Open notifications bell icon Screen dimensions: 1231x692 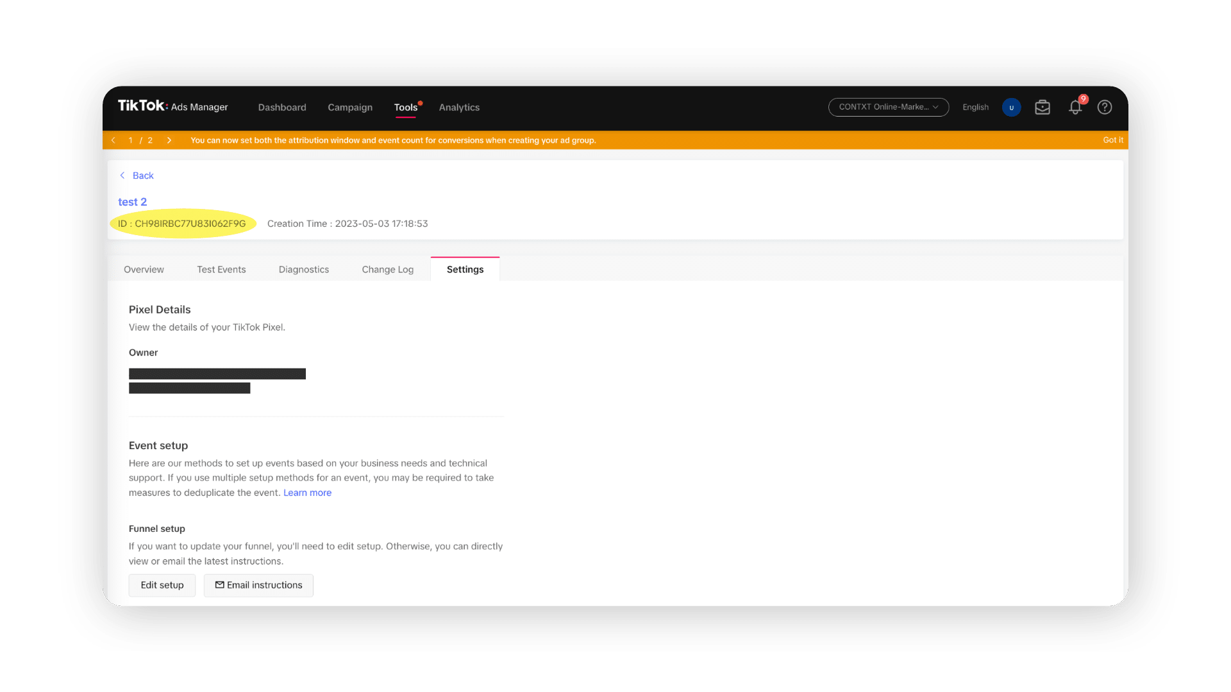[x=1075, y=107]
